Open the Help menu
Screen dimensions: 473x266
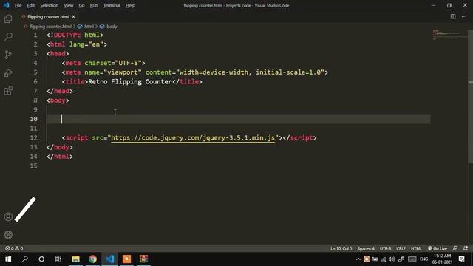pos(130,5)
